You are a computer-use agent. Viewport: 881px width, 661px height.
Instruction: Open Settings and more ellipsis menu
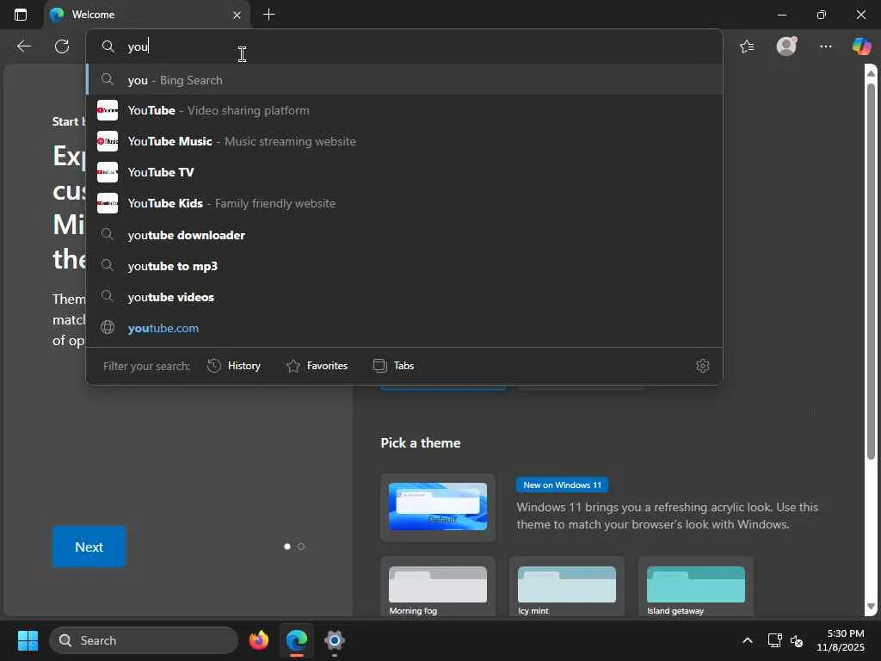[x=825, y=46]
